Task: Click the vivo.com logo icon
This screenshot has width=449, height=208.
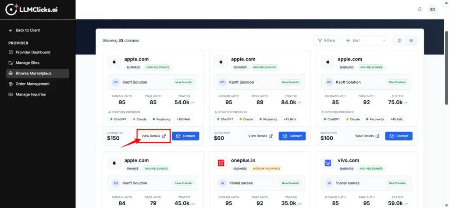Action: [x=328, y=163]
